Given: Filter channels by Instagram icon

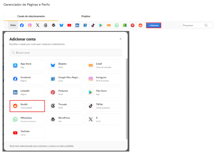Looking at the screenshot, I should [30, 25].
